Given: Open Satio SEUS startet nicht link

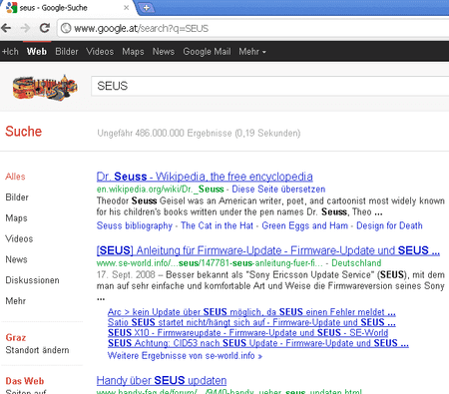Looking at the screenshot, I should pos(251,322).
